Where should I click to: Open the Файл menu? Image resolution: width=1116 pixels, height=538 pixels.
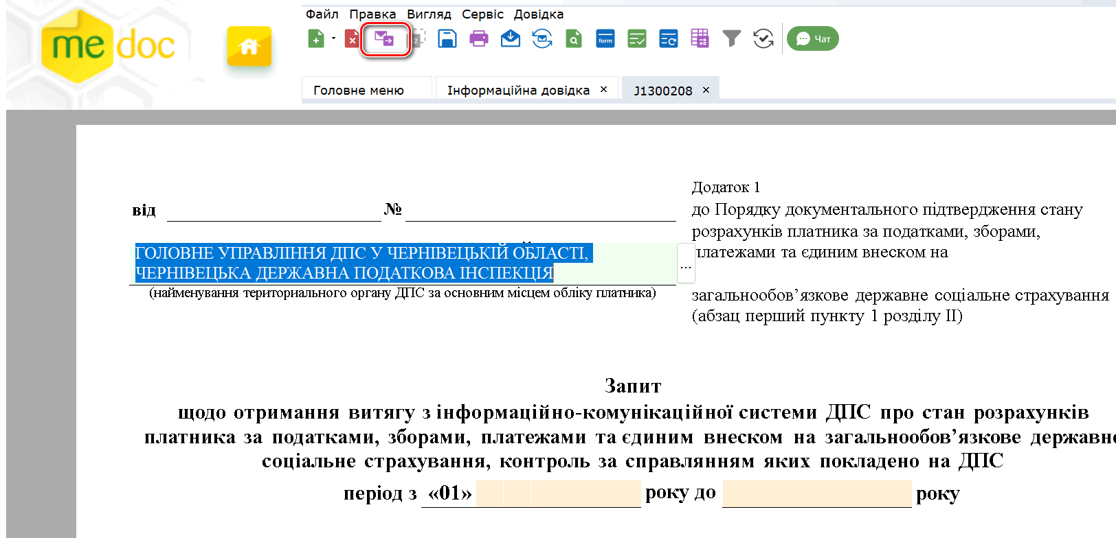tap(322, 14)
